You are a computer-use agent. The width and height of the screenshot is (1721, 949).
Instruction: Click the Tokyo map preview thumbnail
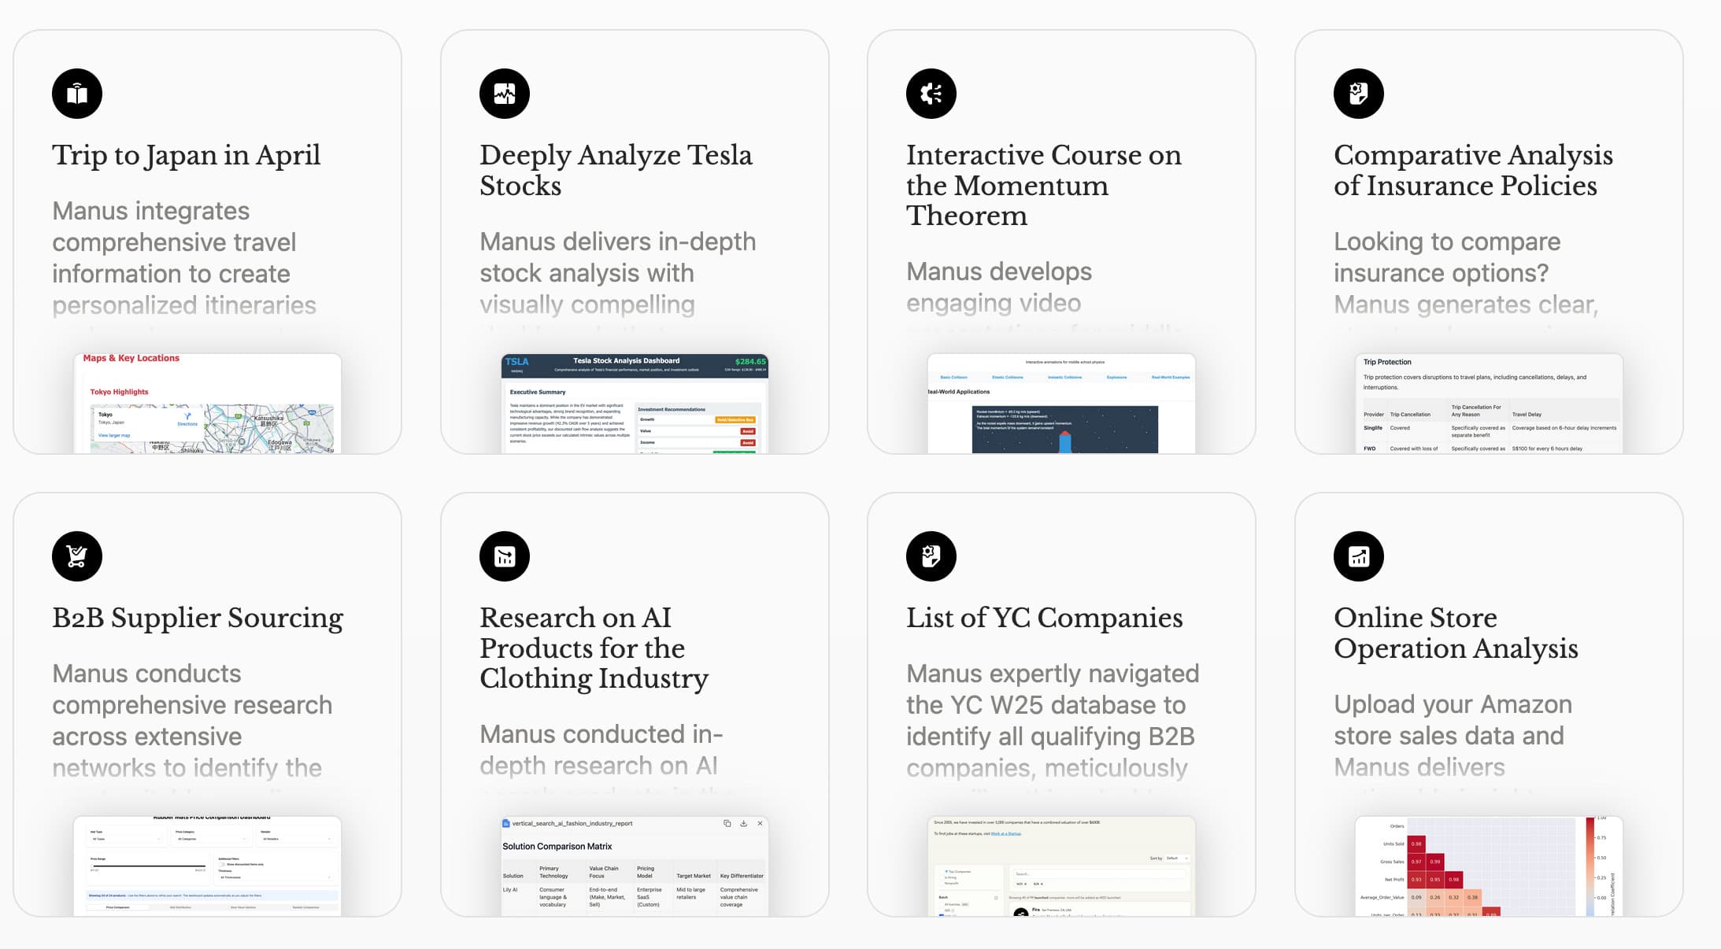(x=208, y=403)
